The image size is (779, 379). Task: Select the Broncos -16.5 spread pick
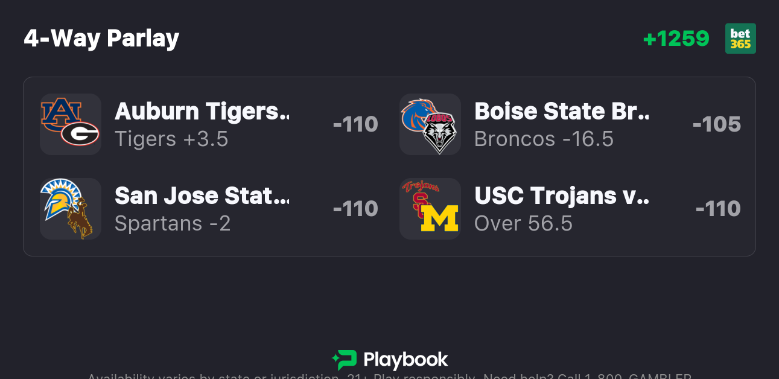click(x=544, y=139)
